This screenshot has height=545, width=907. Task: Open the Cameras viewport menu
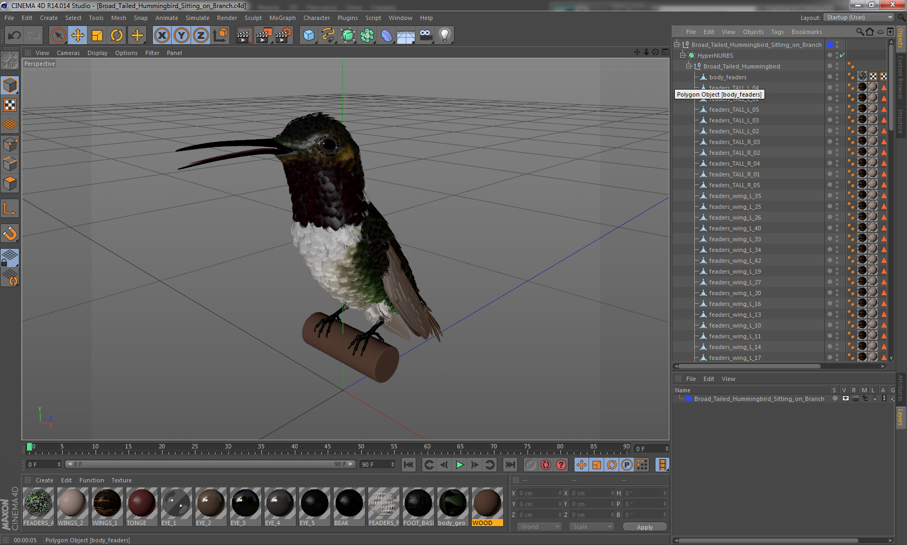tap(68, 53)
